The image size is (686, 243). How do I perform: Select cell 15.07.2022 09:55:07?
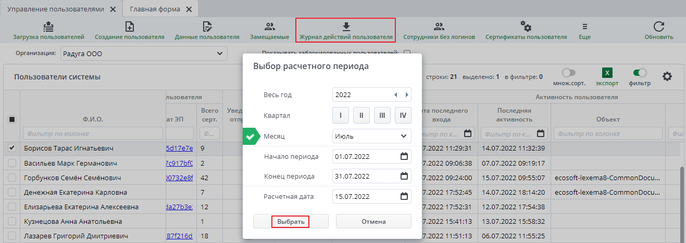(x=514, y=178)
